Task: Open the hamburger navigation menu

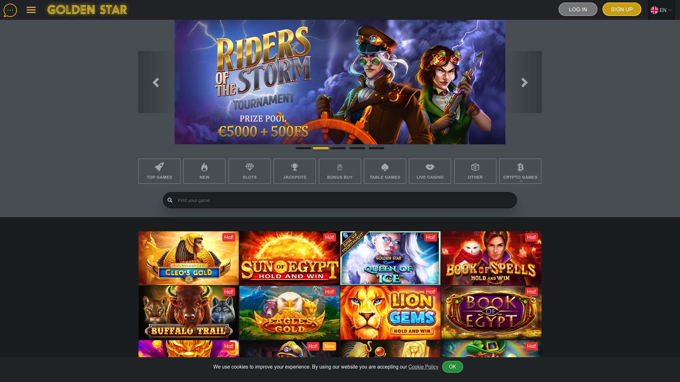Action: pyautogui.click(x=32, y=10)
